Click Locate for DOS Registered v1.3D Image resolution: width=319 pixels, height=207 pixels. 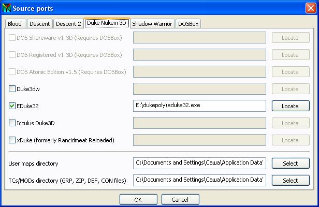pyautogui.click(x=291, y=55)
